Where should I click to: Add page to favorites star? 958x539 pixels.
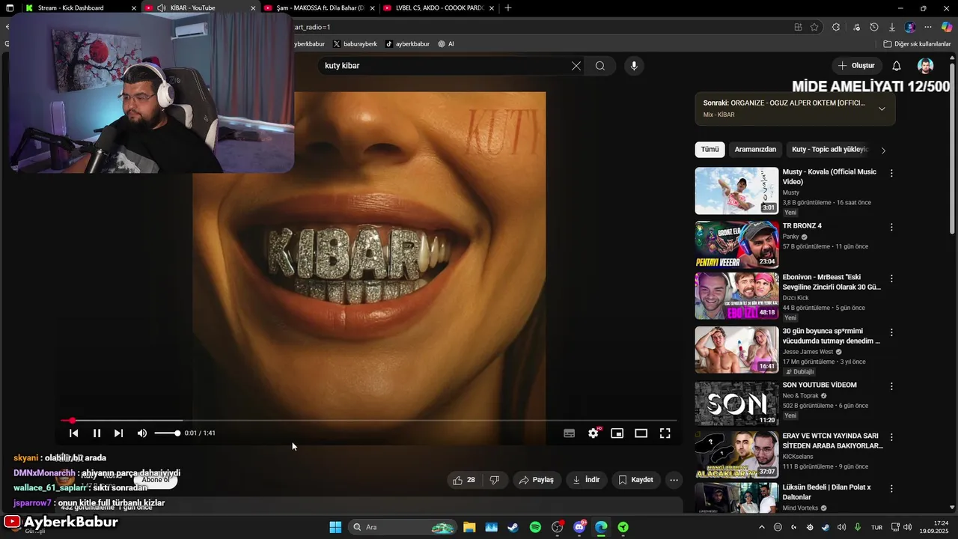point(814,27)
